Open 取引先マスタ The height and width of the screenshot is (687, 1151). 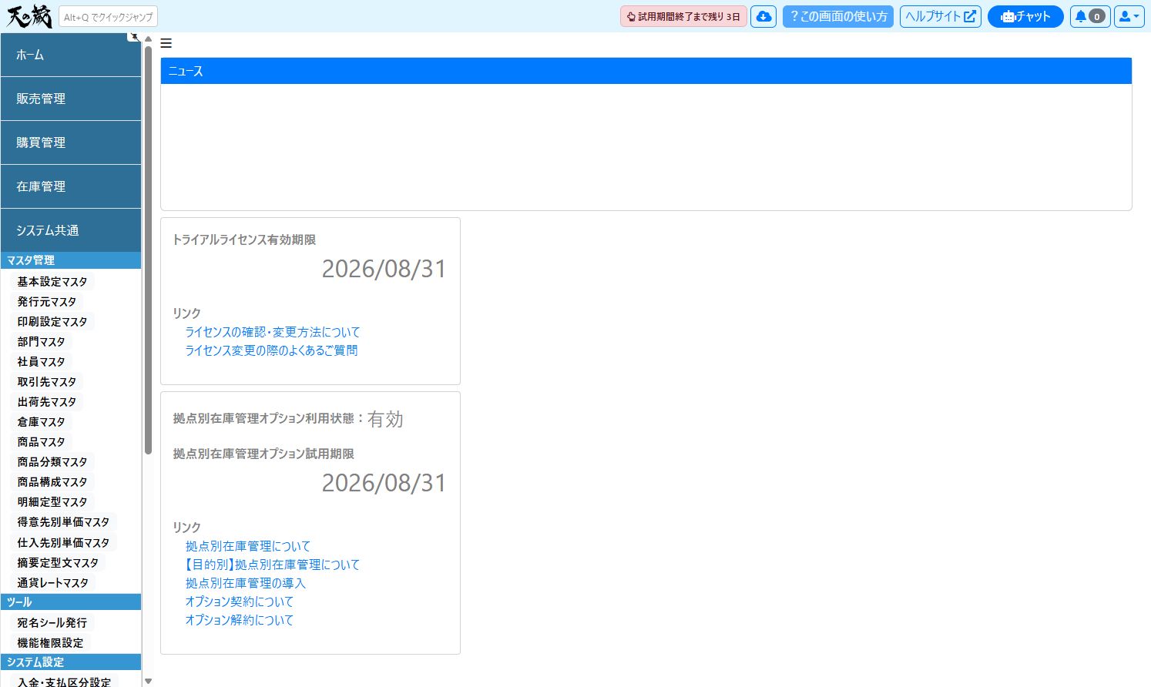tap(47, 382)
